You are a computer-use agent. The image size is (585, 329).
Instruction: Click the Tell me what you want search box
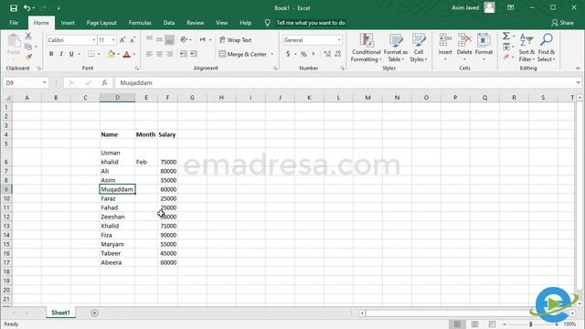click(x=311, y=23)
